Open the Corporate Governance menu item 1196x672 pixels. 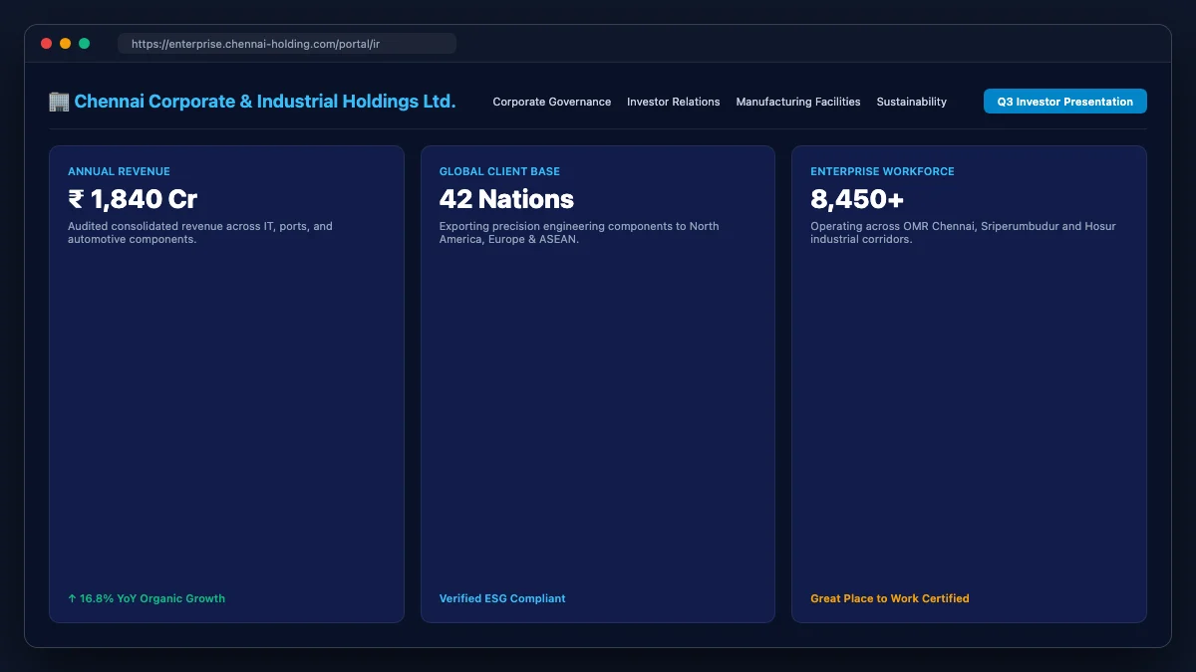[552, 102]
